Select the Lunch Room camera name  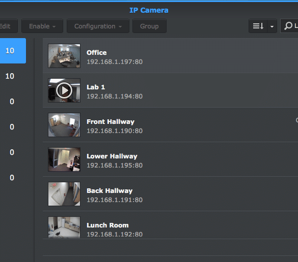click(x=107, y=225)
